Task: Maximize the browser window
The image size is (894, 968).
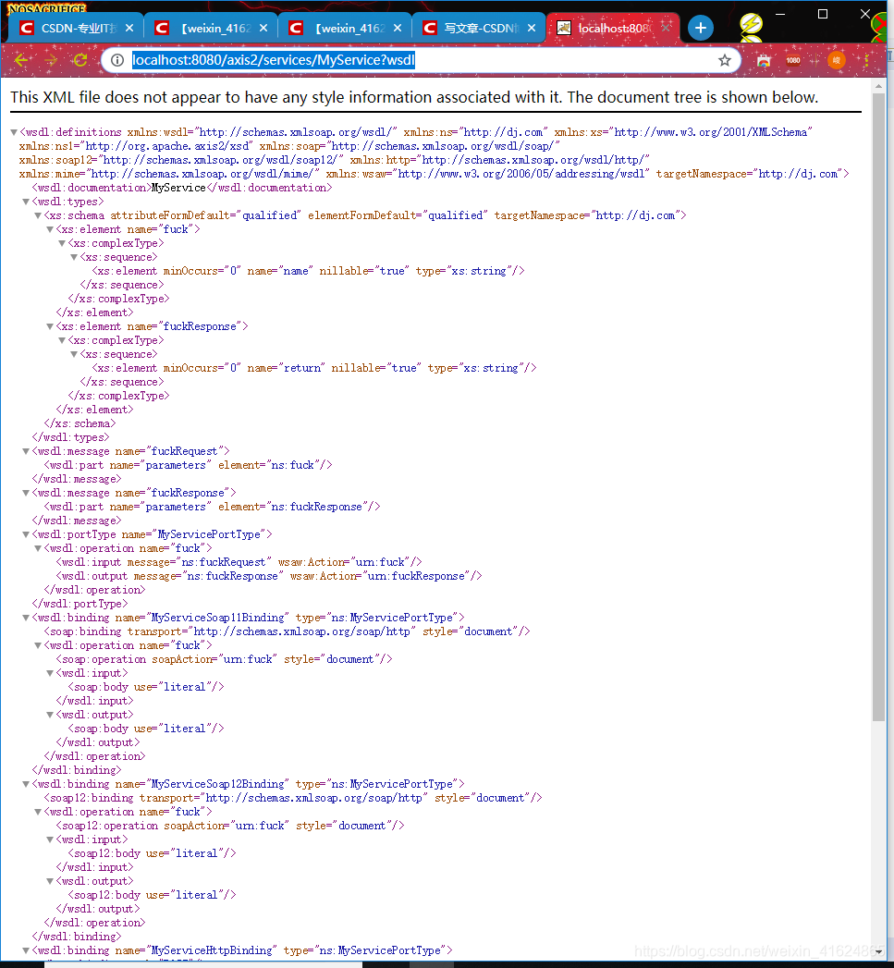Action: pos(823,14)
